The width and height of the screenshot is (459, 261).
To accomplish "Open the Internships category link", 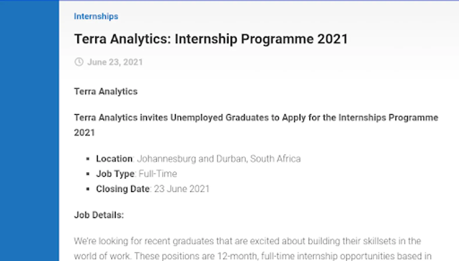I will pos(96,16).
